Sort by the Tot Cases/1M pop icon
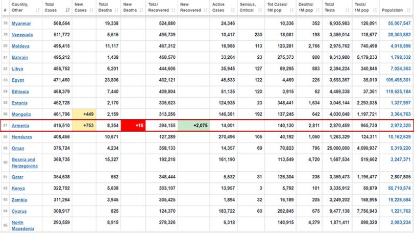Viewport: 414px width, 233px height. point(292,10)
